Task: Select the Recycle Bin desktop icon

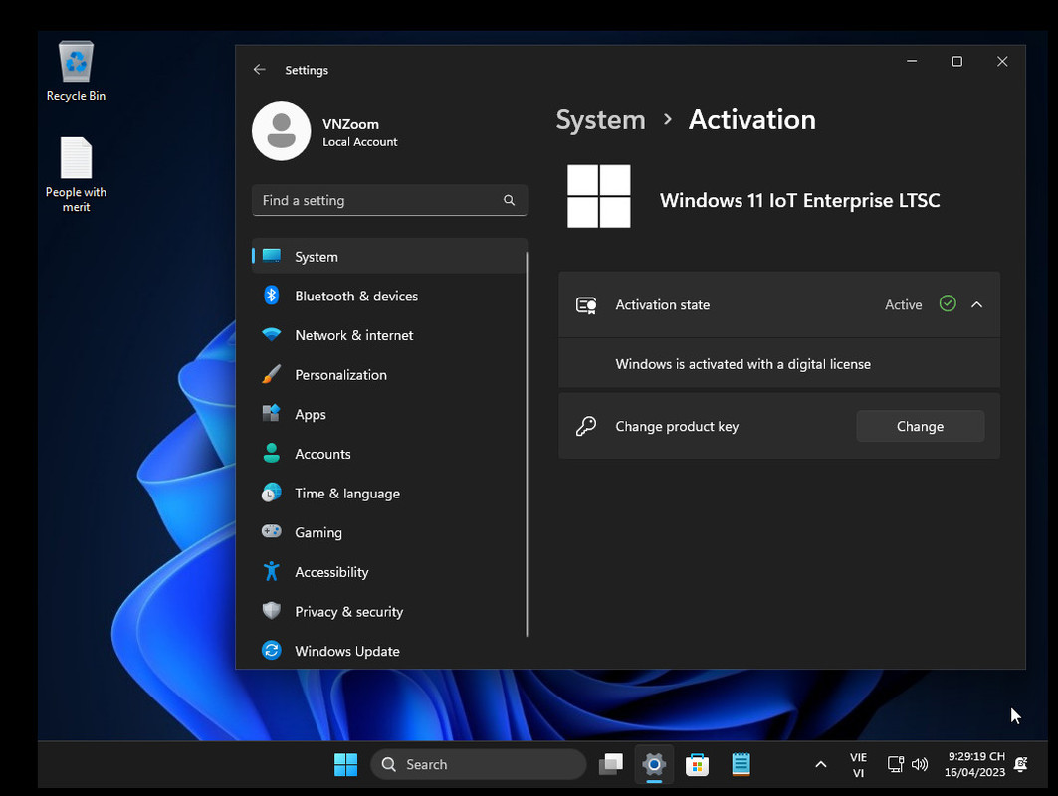Action: 76,71
